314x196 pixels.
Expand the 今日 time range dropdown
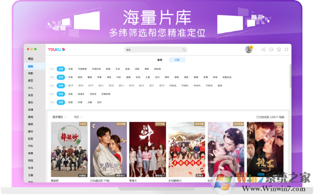78,117
